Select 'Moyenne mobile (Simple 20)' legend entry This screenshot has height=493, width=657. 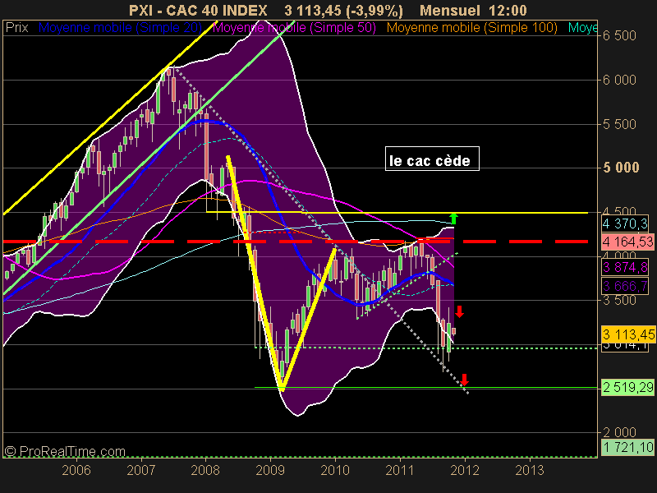click(x=120, y=28)
